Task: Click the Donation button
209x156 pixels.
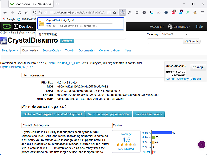Action: point(67,41)
